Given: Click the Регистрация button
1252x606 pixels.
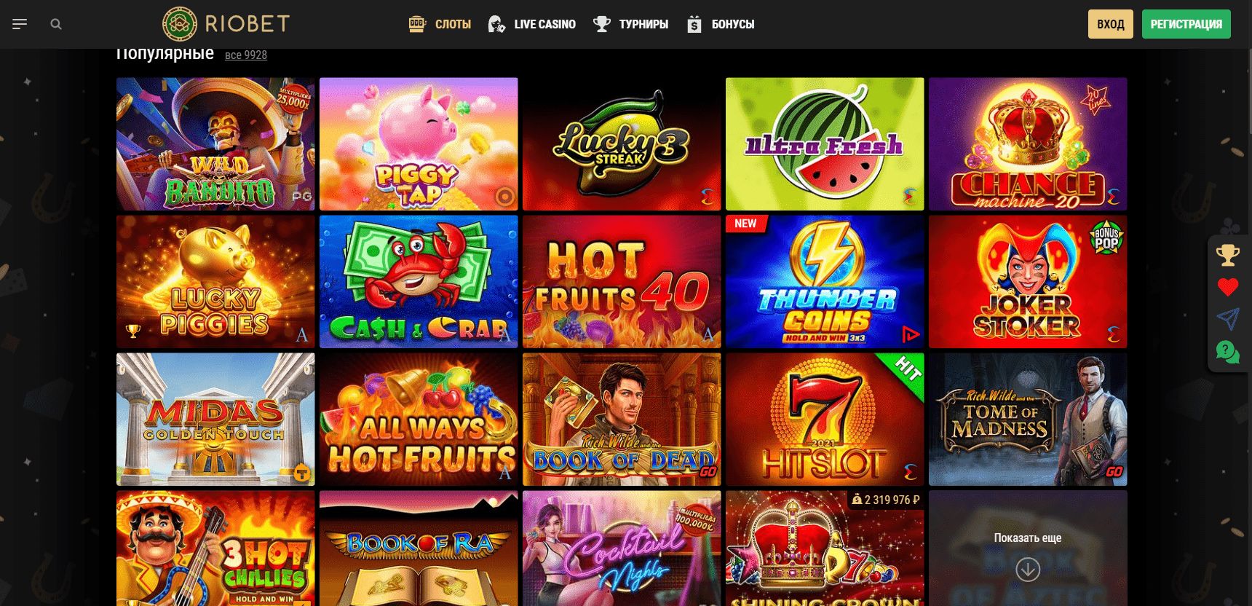Looking at the screenshot, I should (x=1186, y=24).
